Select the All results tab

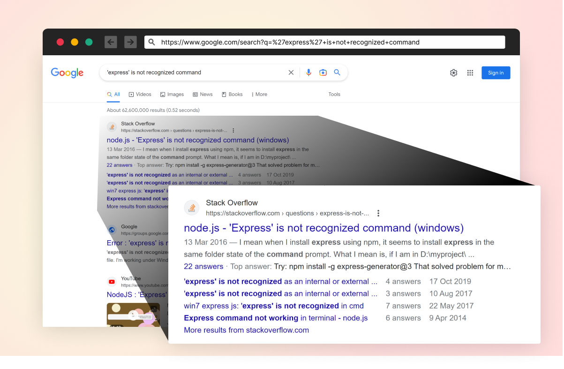(113, 95)
